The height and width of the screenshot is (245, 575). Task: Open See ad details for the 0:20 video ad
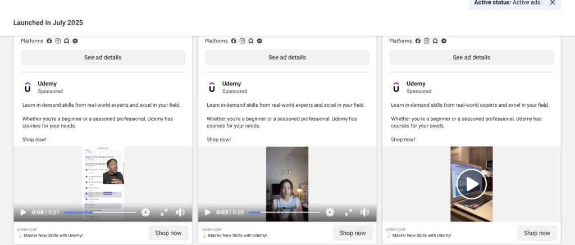[287, 57]
